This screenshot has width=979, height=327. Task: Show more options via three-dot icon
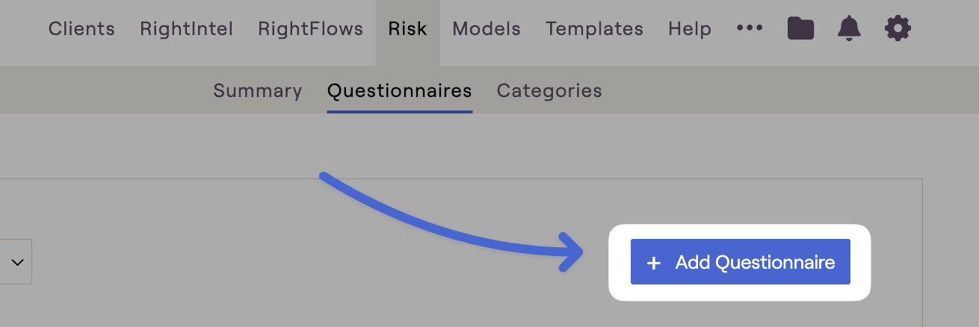[x=750, y=28]
